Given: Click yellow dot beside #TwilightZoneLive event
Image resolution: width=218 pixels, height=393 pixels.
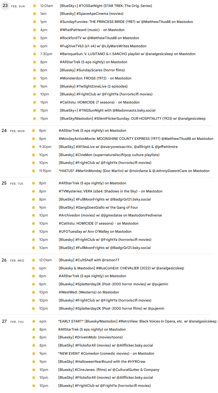Looking at the screenshot, I should [34, 86].
